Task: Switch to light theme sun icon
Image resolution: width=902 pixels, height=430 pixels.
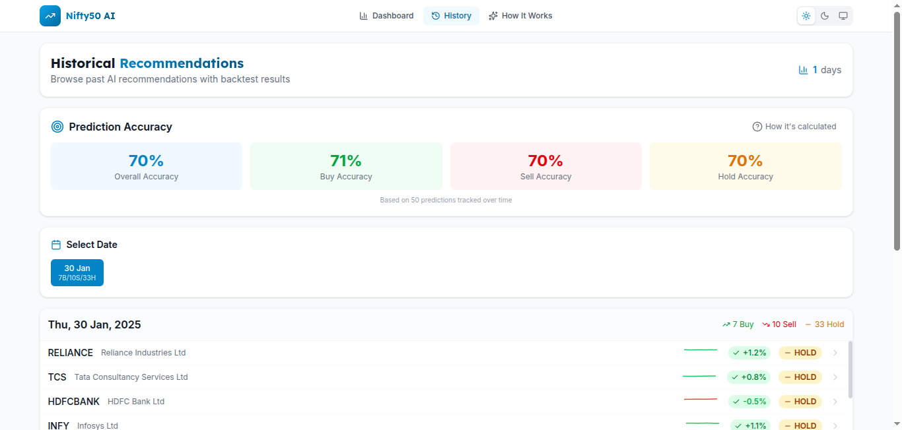Action: [806, 16]
